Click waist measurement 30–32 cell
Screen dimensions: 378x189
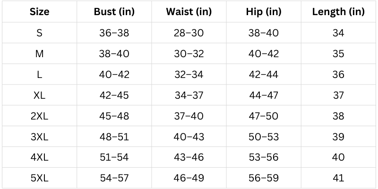[189, 54]
